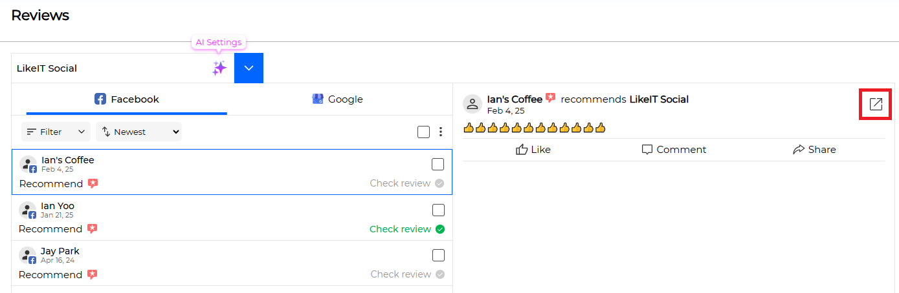This screenshot has height=293, width=899.
Task: Click Ian's Coffee avatar in review detail
Action: [x=472, y=104]
